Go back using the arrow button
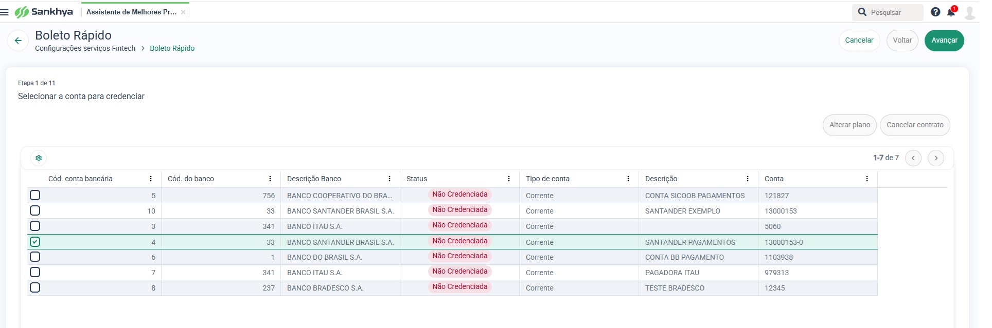Image resolution: width=992 pixels, height=328 pixels. point(18,41)
